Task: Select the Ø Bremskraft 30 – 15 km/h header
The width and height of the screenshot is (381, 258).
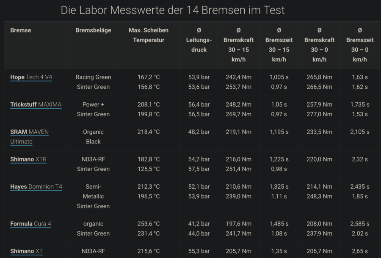Action: pyautogui.click(x=238, y=45)
